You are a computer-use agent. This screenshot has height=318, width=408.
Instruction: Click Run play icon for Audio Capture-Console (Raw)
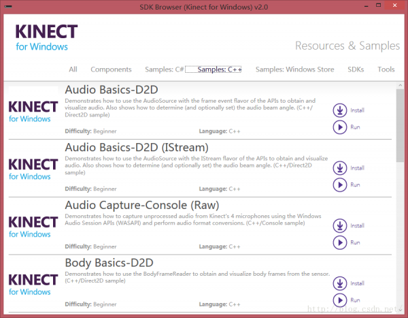(340, 242)
